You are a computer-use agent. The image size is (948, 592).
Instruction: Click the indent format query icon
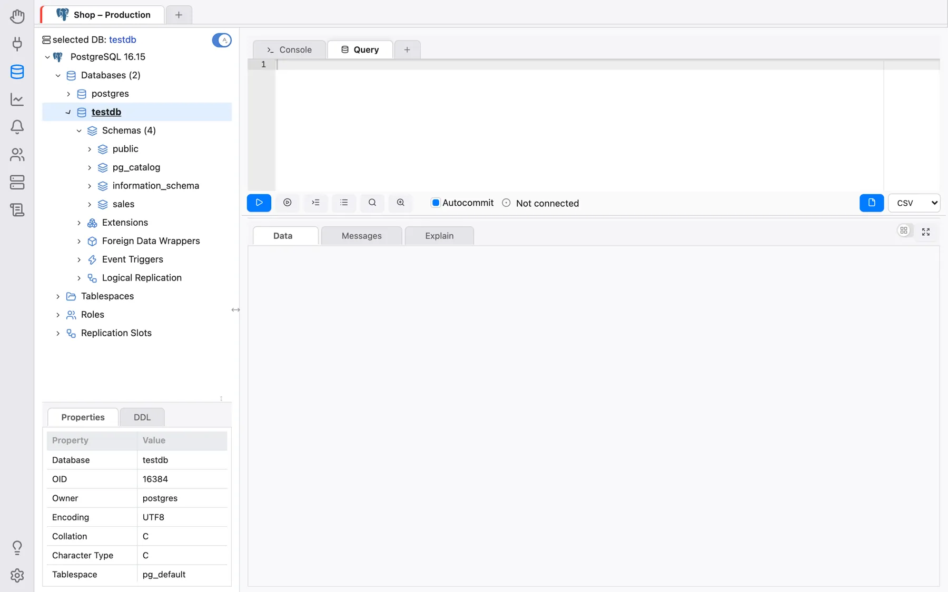pyautogui.click(x=315, y=203)
